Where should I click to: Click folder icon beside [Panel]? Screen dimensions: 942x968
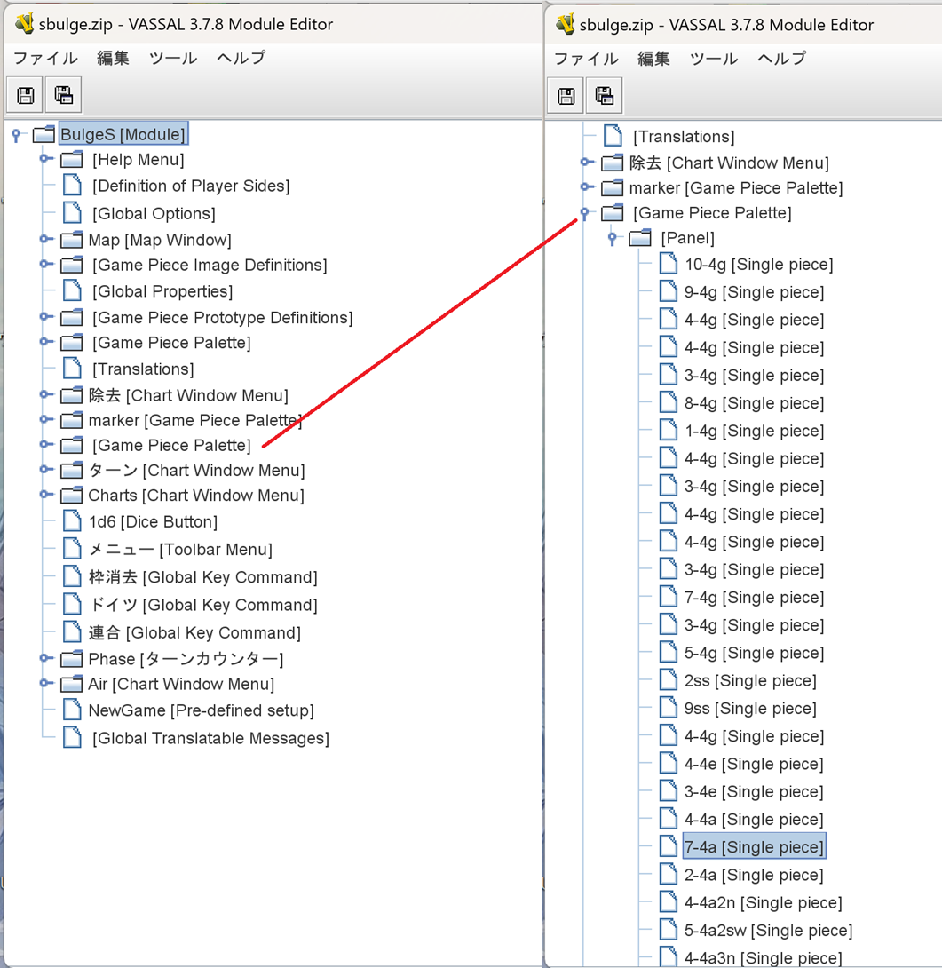(x=640, y=238)
